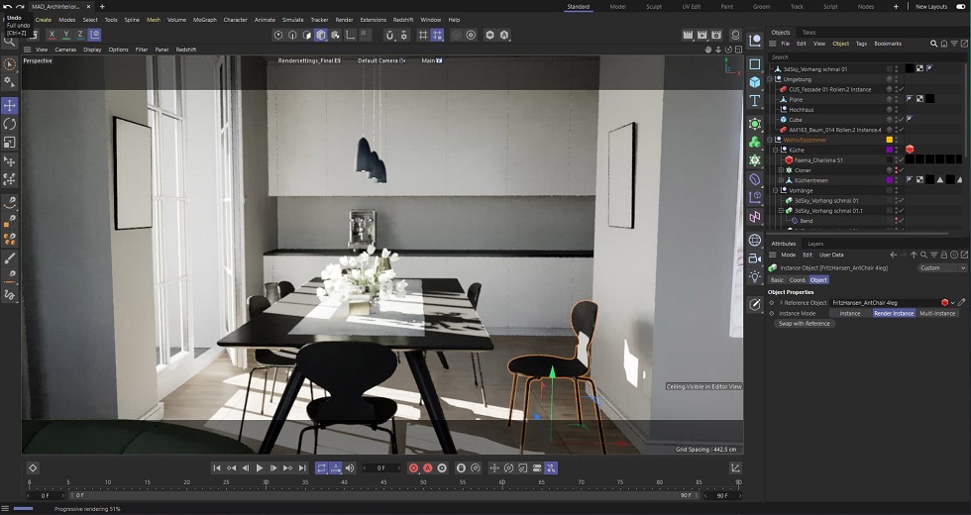The height and width of the screenshot is (515, 971).
Task: Open the MoGraph menu
Action: click(205, 20)
